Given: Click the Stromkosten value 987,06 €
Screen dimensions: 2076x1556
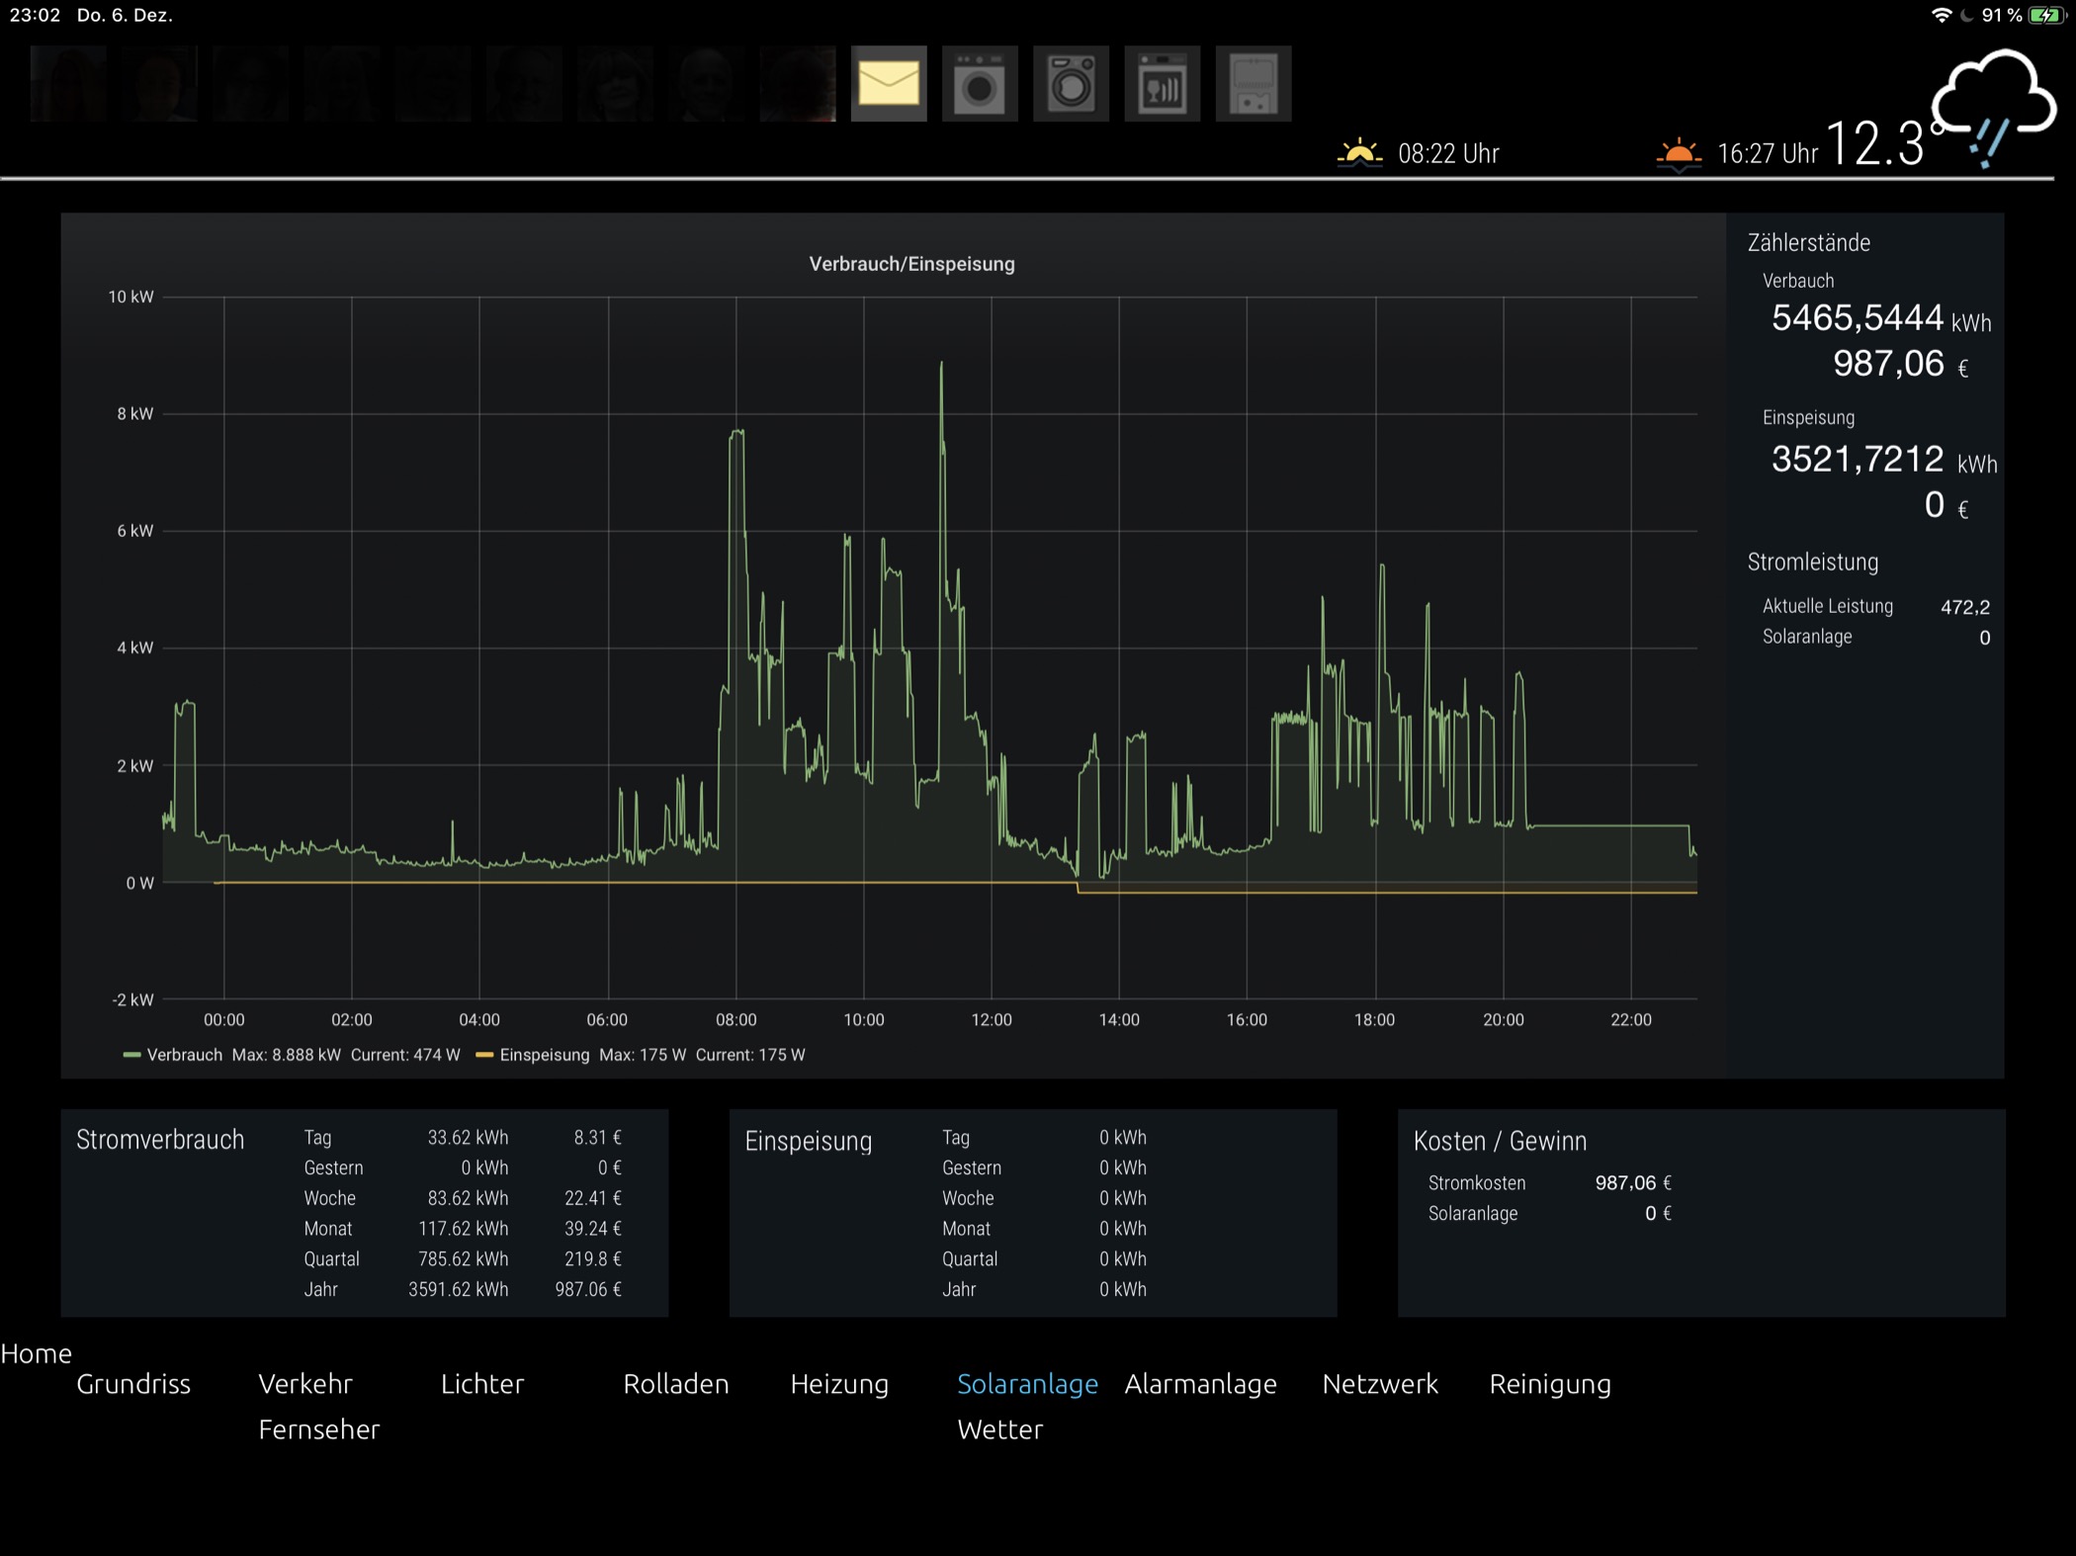Looking at the screenshot, I should (x=1633, y=1183).
